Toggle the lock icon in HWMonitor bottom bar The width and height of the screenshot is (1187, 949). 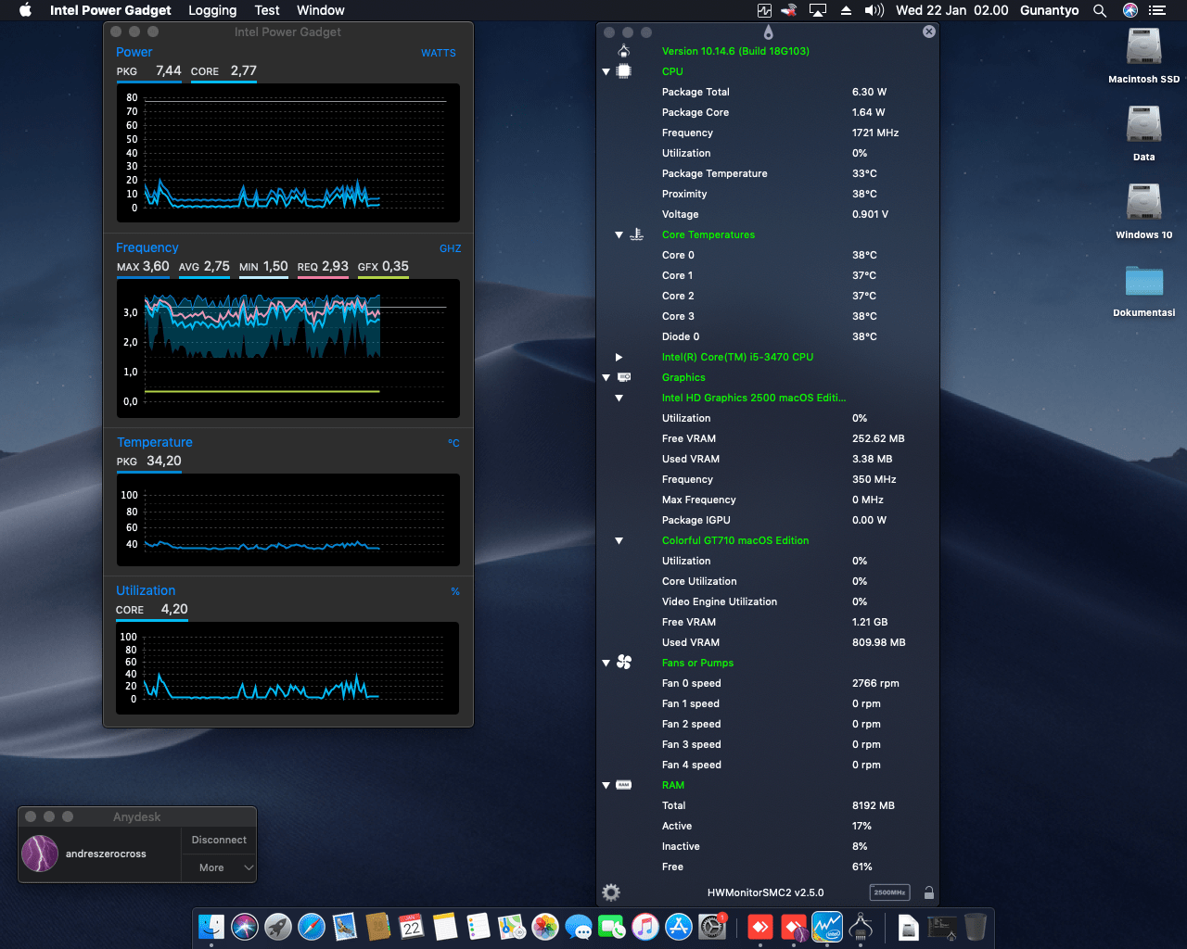928,892
